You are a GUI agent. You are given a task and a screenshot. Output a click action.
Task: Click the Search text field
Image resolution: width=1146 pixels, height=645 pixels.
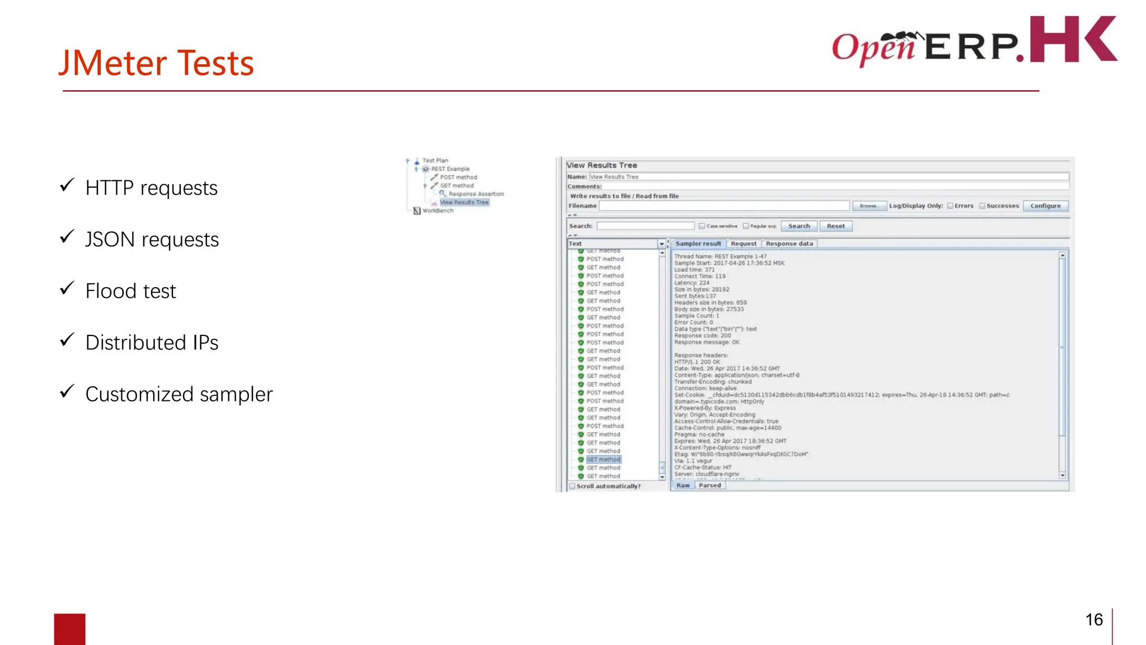point(645,226)
